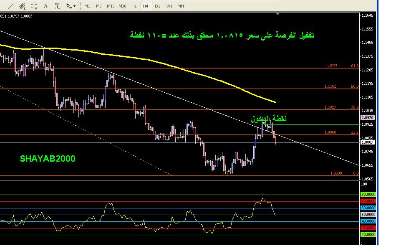
Task: Switch chart to M5 timeframe
Action: pyautogui.click(x=98, y=6)
